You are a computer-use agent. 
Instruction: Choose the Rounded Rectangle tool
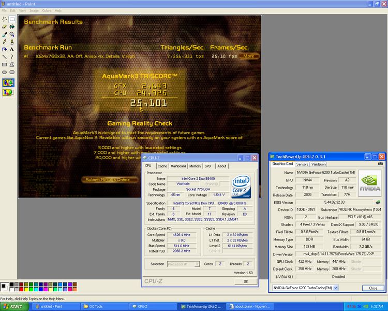click(x=12, y=72)
